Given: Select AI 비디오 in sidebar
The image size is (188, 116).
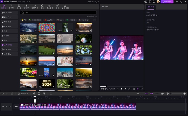Looking at the screenshot, I should (x=10, y=17).
